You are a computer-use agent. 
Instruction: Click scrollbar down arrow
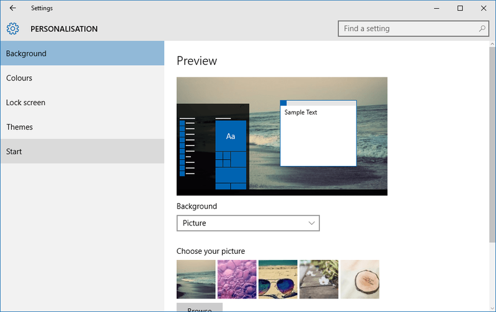pyautogui.click(x=492, y=308)
